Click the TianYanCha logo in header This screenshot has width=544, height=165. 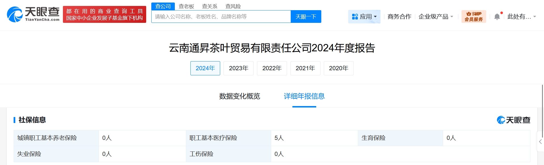coord(33,14)
